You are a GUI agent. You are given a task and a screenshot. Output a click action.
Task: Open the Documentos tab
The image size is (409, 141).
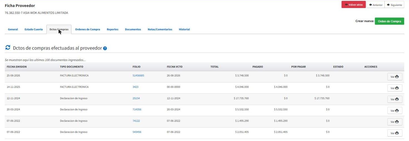(x=133, y=29)
